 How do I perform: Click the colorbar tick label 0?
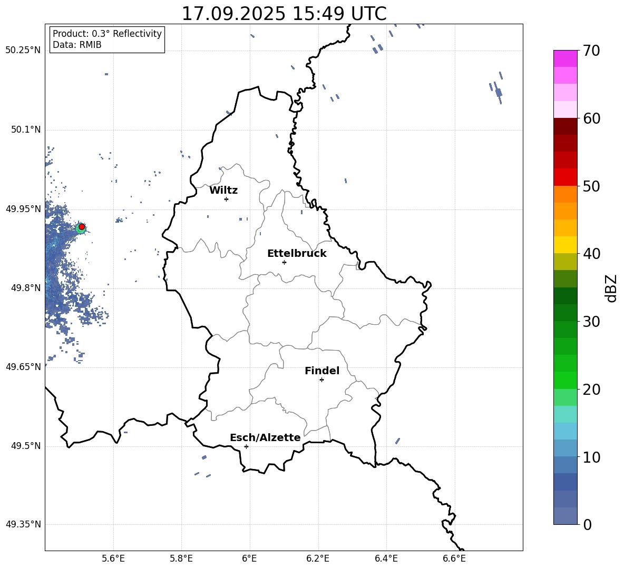pyautogui.click(x=587, y=525)
